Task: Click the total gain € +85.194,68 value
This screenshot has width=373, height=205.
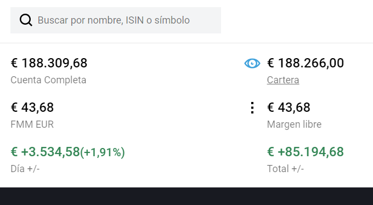Action: (306, 152)
